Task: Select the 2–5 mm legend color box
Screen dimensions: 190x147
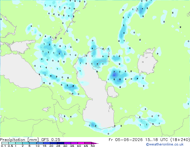Action: coord(26,143)
